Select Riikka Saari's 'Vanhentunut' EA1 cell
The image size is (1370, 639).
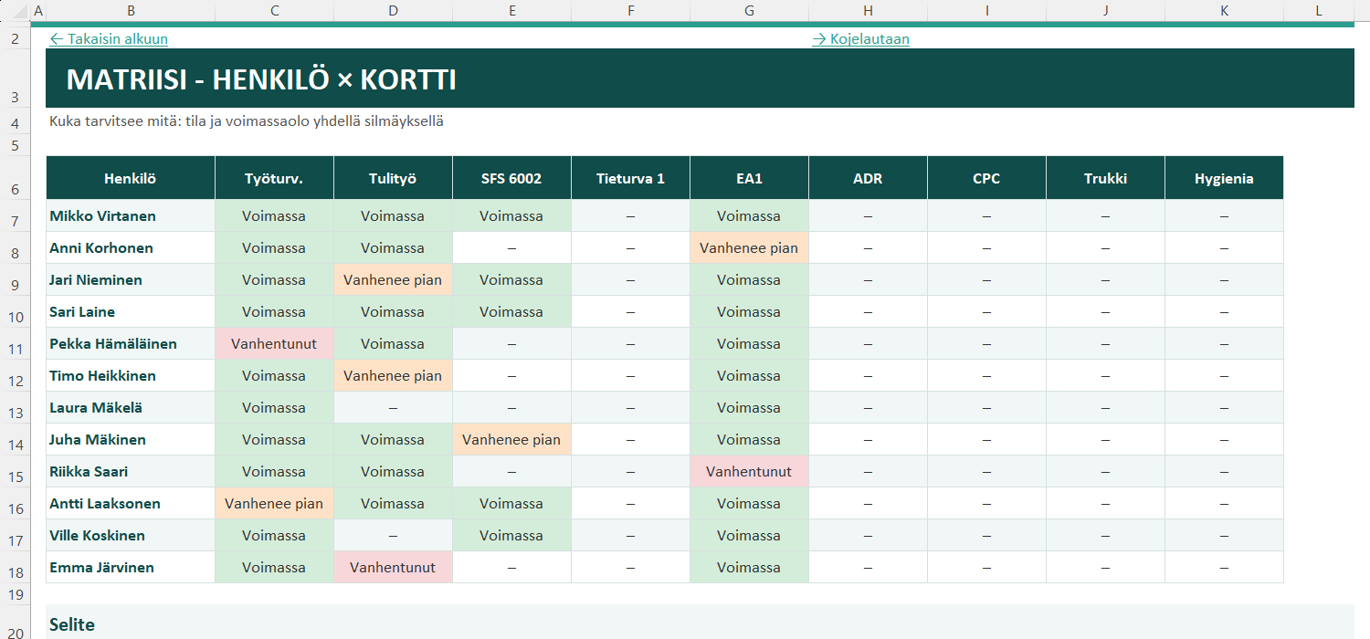tap(750, 472)
